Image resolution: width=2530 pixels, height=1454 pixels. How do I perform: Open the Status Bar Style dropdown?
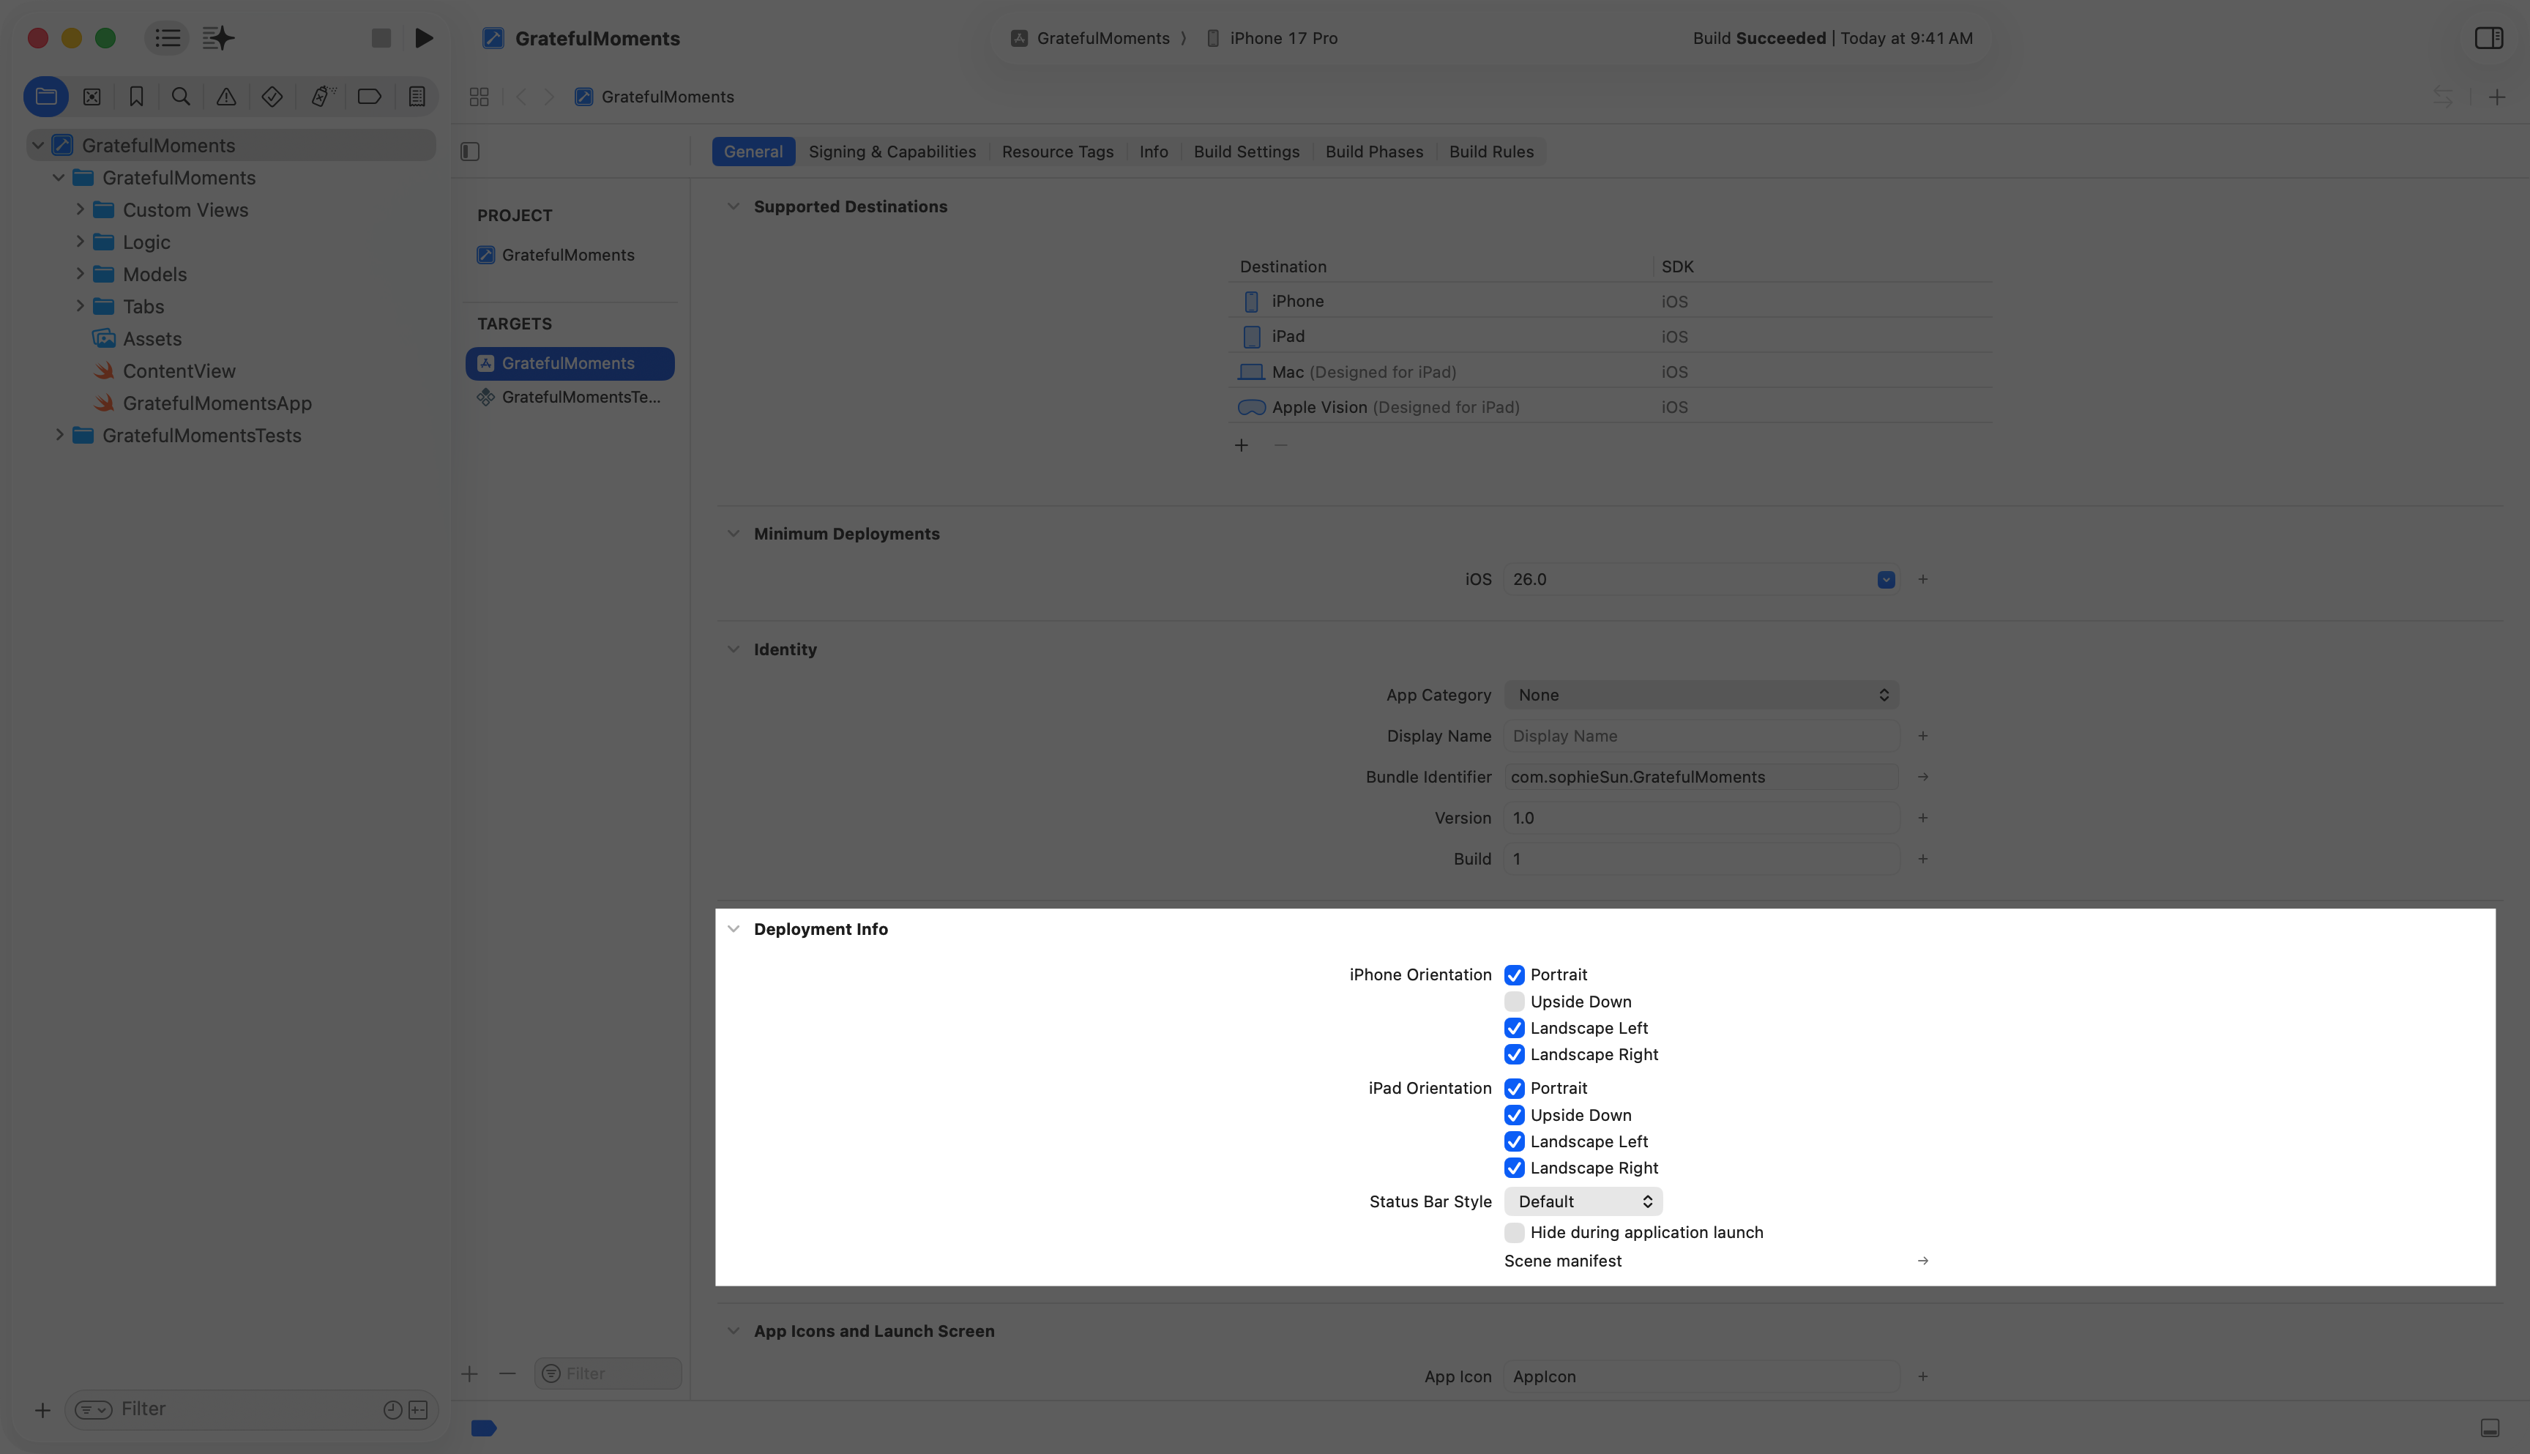[x=1583, y=1201]
